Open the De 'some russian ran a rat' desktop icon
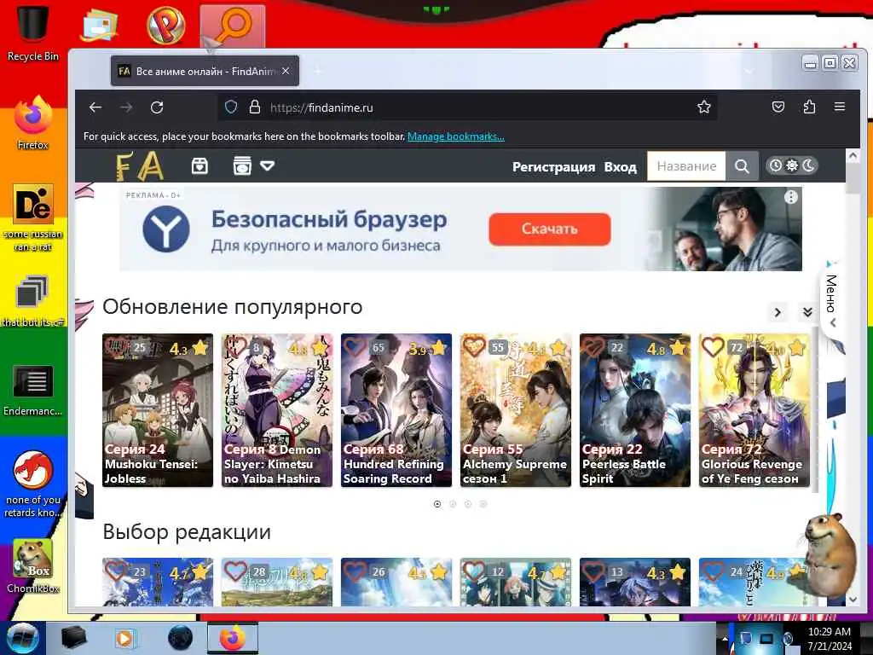873x655 pixels. click(x=32, y=217)
